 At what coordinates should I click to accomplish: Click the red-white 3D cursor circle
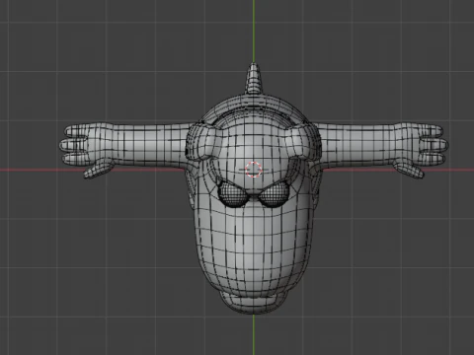[x=254, y=170]
